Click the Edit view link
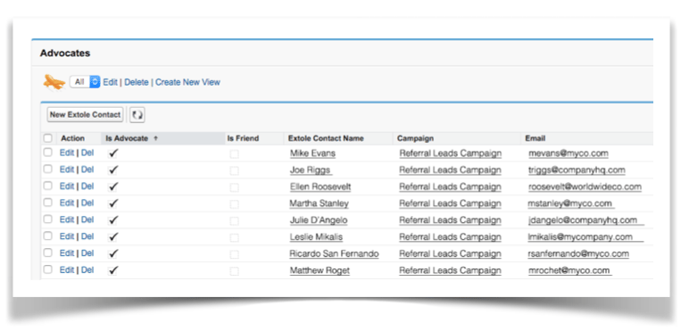Screen dimensions: 681x331 tap(111, 82)
